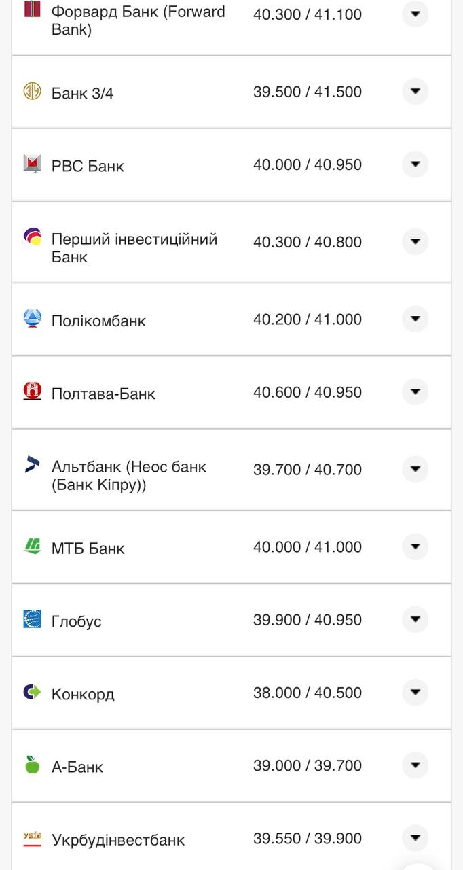Click the РВС Банк logo icon
Screen dimensions: 463x870
[33, 164]
